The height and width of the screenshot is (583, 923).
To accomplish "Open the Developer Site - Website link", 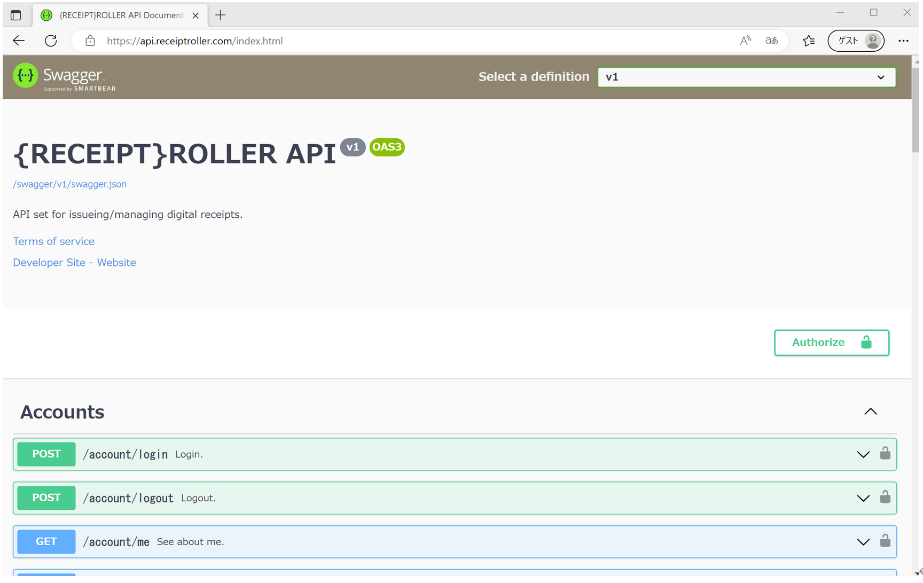I will tap(74, 263).
